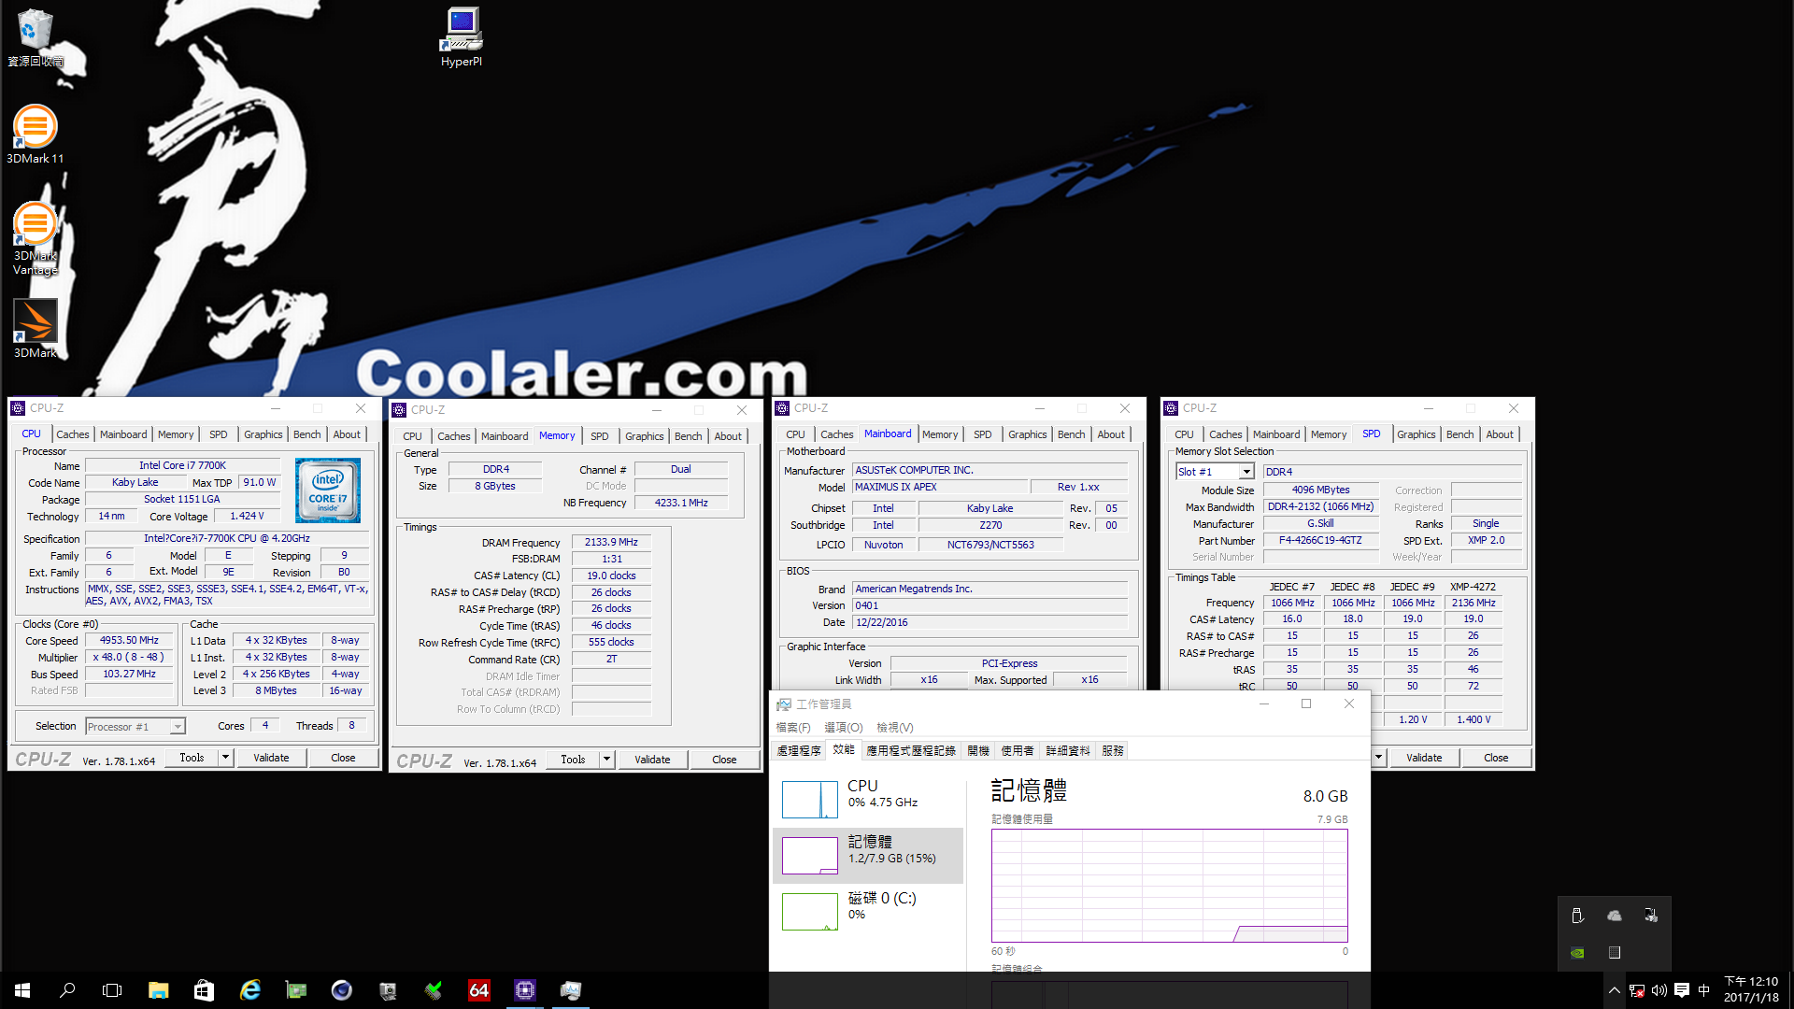Click BIOS date 12/22/2016 field
Image resolution: width=1794 pixels, height=1009 pixels.
click(x=990, y=622)
